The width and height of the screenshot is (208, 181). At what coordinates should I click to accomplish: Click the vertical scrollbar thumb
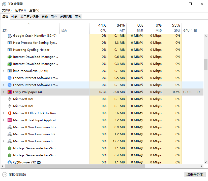(206, 65)
